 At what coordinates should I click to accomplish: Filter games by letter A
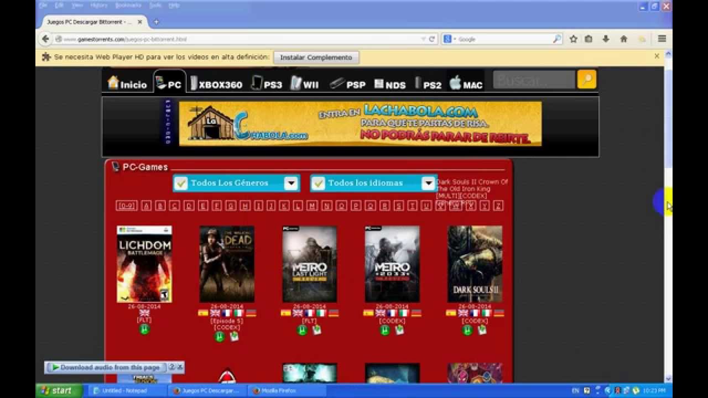coord(146,206)
